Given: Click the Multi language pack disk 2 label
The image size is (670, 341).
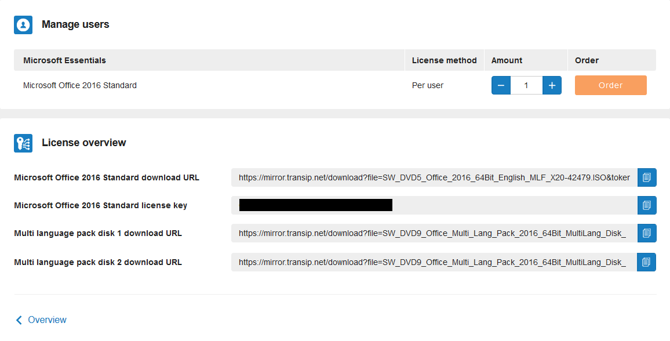Looking at the screenshot, I should coord(98,262).
